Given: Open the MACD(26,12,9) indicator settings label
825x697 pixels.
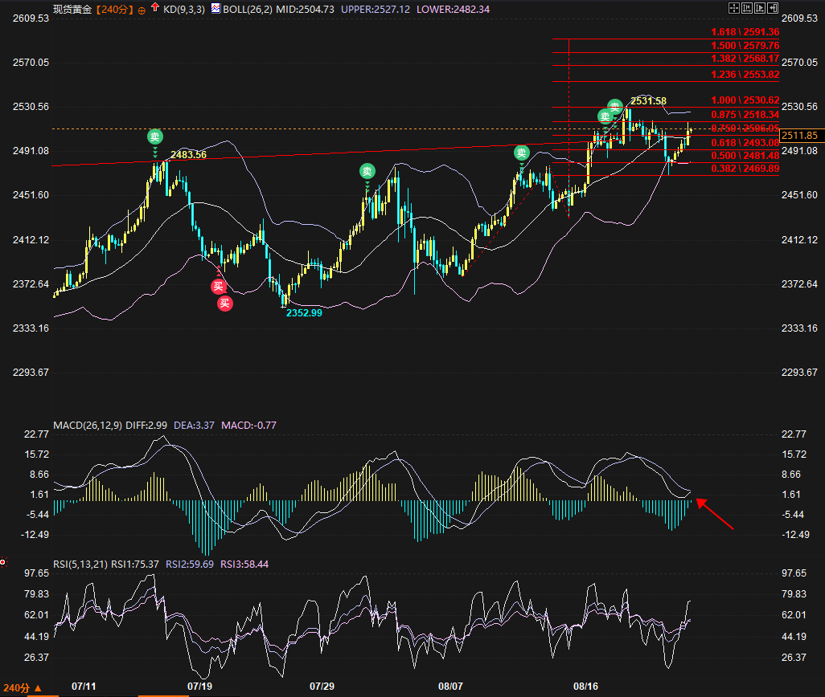Looking at the screenshot, I should (x=88, y=426).
